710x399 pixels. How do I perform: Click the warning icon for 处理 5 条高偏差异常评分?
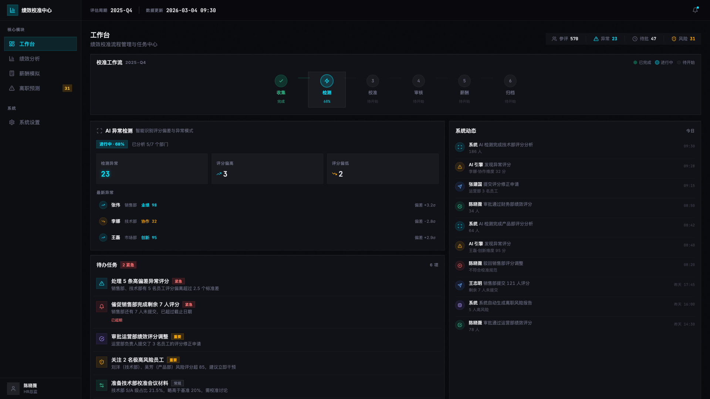102,283
